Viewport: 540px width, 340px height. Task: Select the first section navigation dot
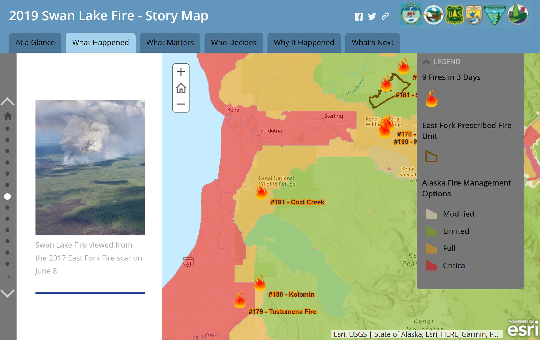click(7, 129)
